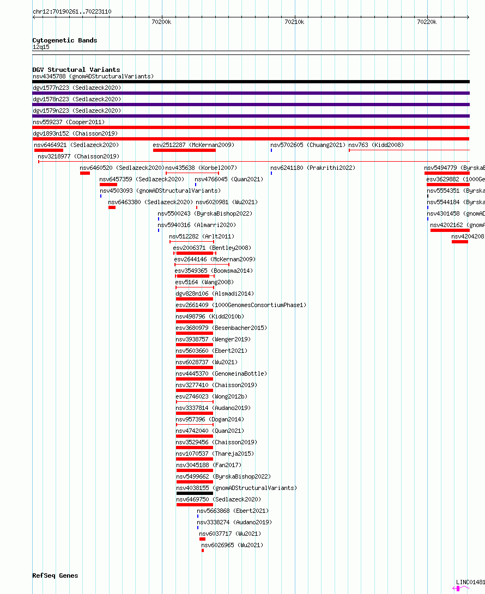Select nsv435638 Korbel2007 variant
485x594 pixels.
coord(201,168)
